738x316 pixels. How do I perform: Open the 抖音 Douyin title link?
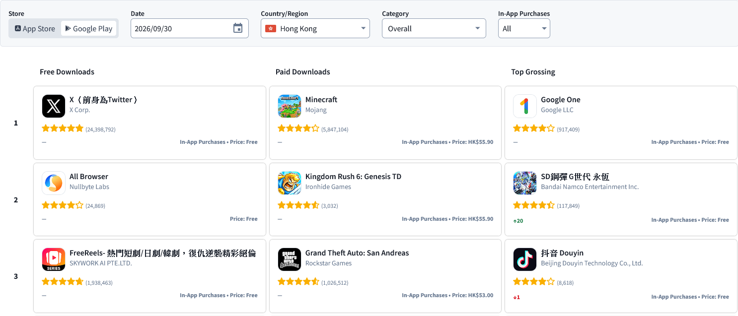pyautogui.click(x=562, y=253)
